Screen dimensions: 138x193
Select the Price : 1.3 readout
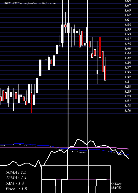coord(16,189)
